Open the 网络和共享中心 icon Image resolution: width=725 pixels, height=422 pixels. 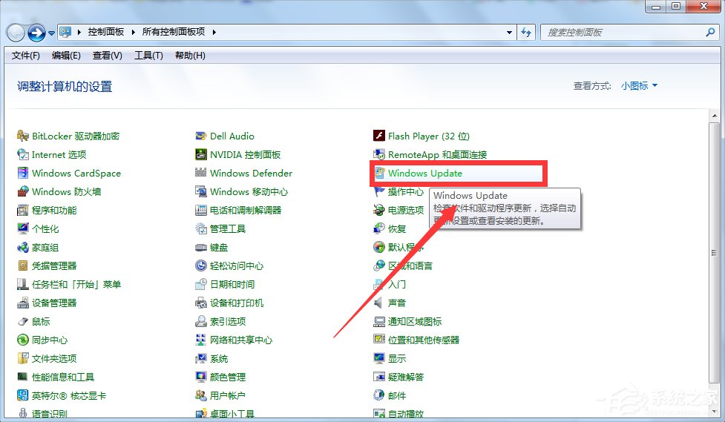click(201, 340)
